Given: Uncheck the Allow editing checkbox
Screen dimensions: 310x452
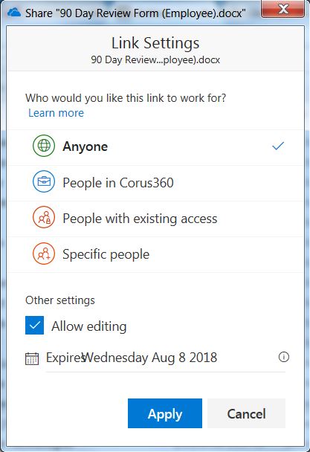Looking at the screenshot, I should 35,325.
